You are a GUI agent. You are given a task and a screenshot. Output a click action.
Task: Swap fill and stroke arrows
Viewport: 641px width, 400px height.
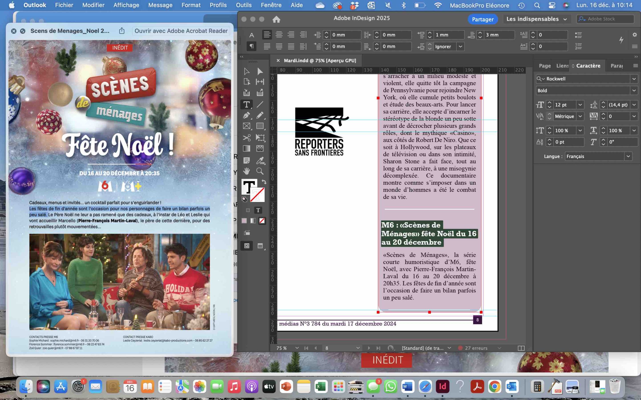coord(264,182)
